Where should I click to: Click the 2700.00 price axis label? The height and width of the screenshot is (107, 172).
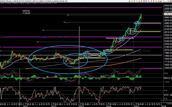168,29
